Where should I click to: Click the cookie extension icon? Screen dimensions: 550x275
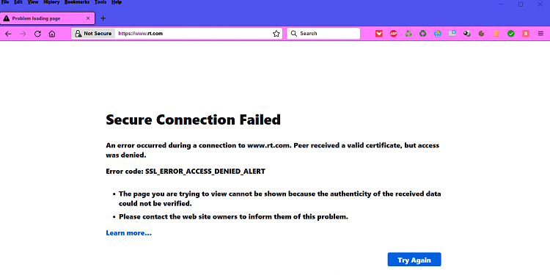point(482,34)
